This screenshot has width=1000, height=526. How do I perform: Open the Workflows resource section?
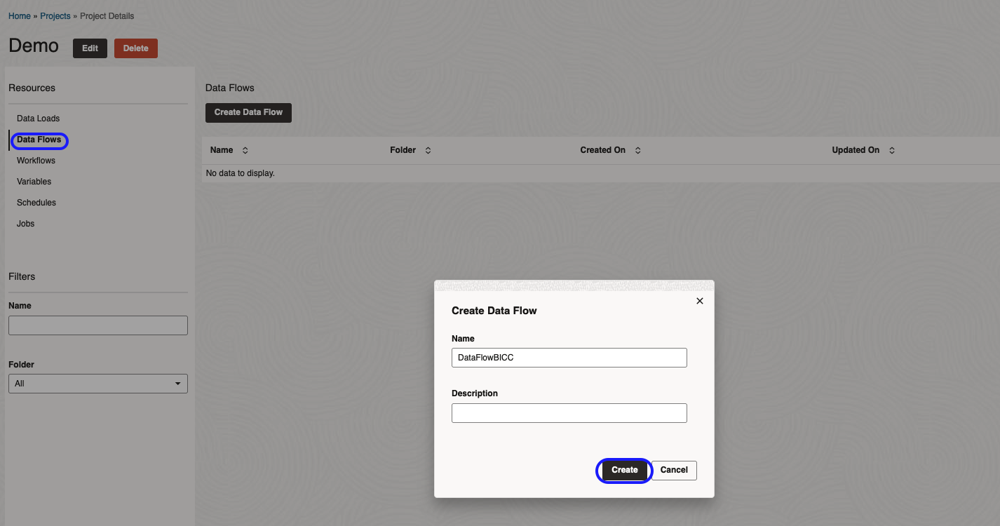(x=36, y=160)
